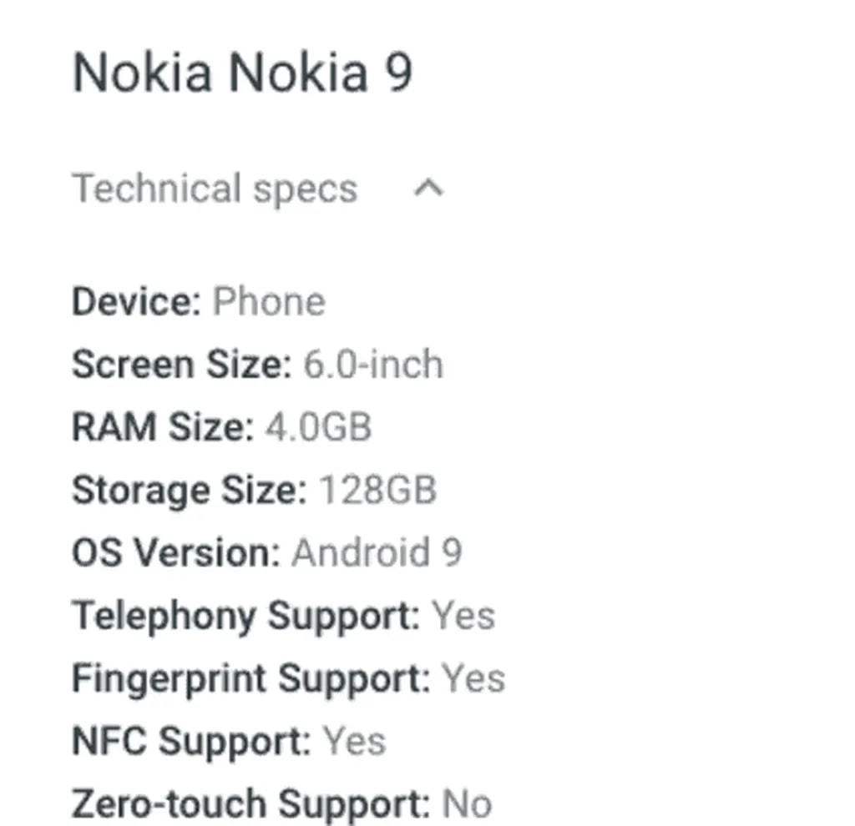Click the Phone device value
855x826 pixels.
tap(269, 302)
